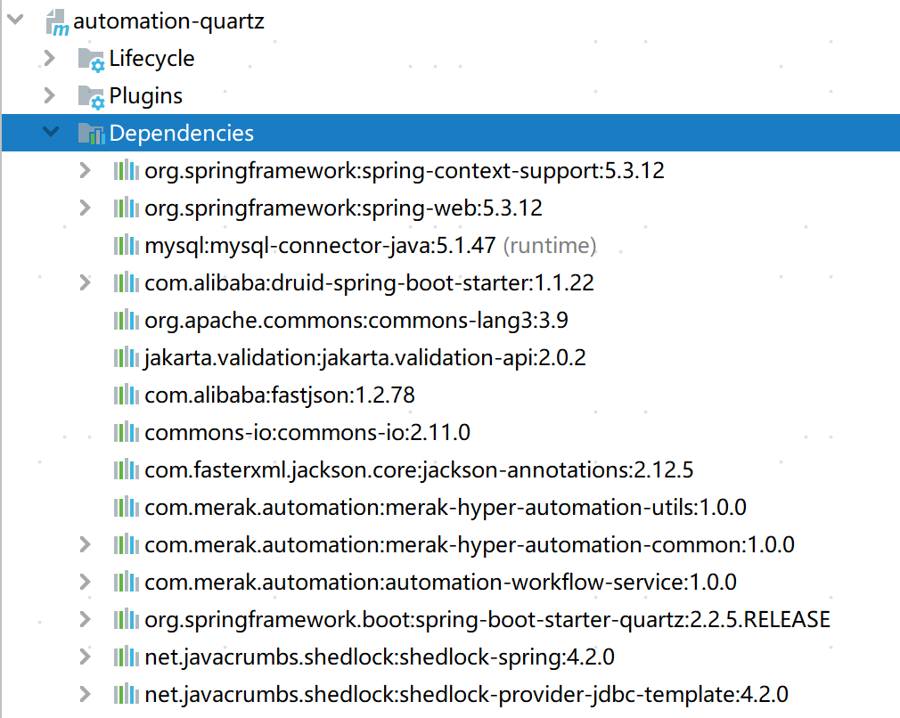
Task: Click the mysql-connector-java library icon
Action: tap(127, 246)
